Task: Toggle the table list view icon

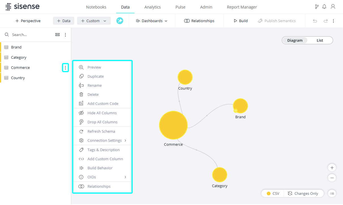Action: click(57, 35)
